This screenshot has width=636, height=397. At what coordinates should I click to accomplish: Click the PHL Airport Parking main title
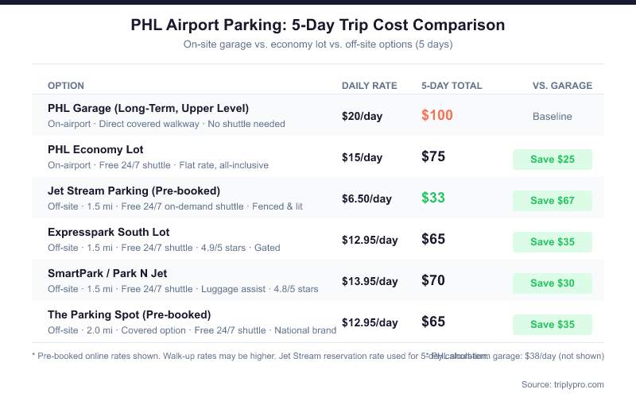point(318,25)
